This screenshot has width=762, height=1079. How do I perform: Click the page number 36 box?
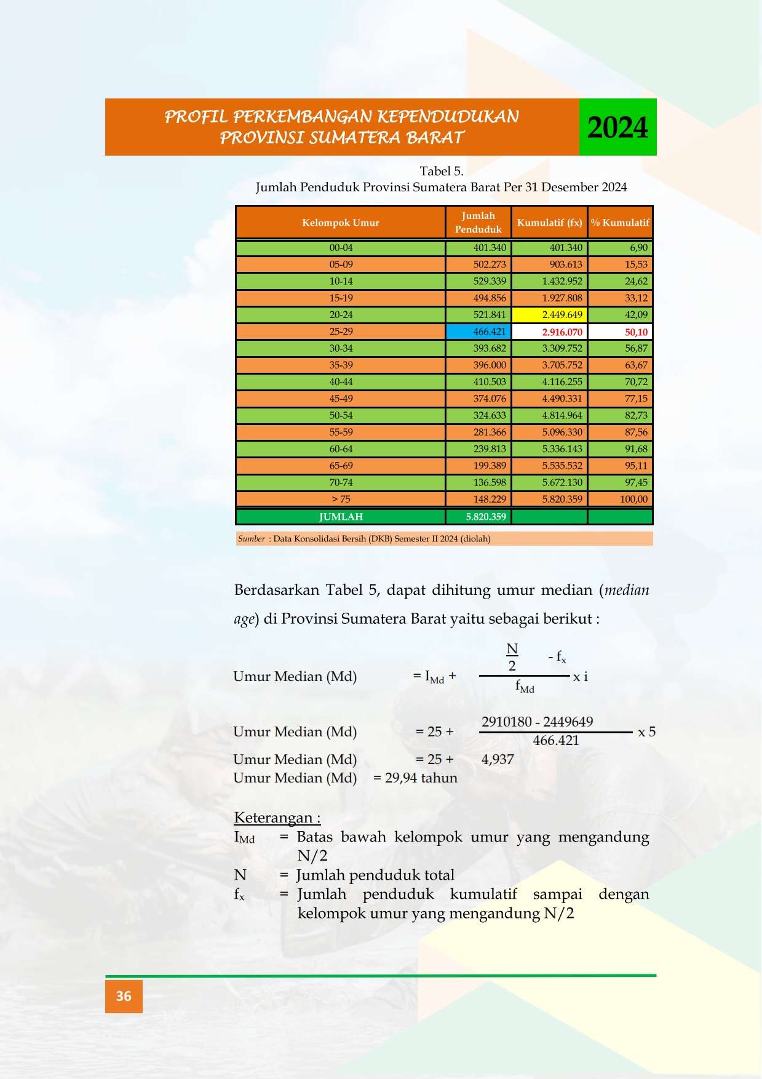[x=124, y=996]
